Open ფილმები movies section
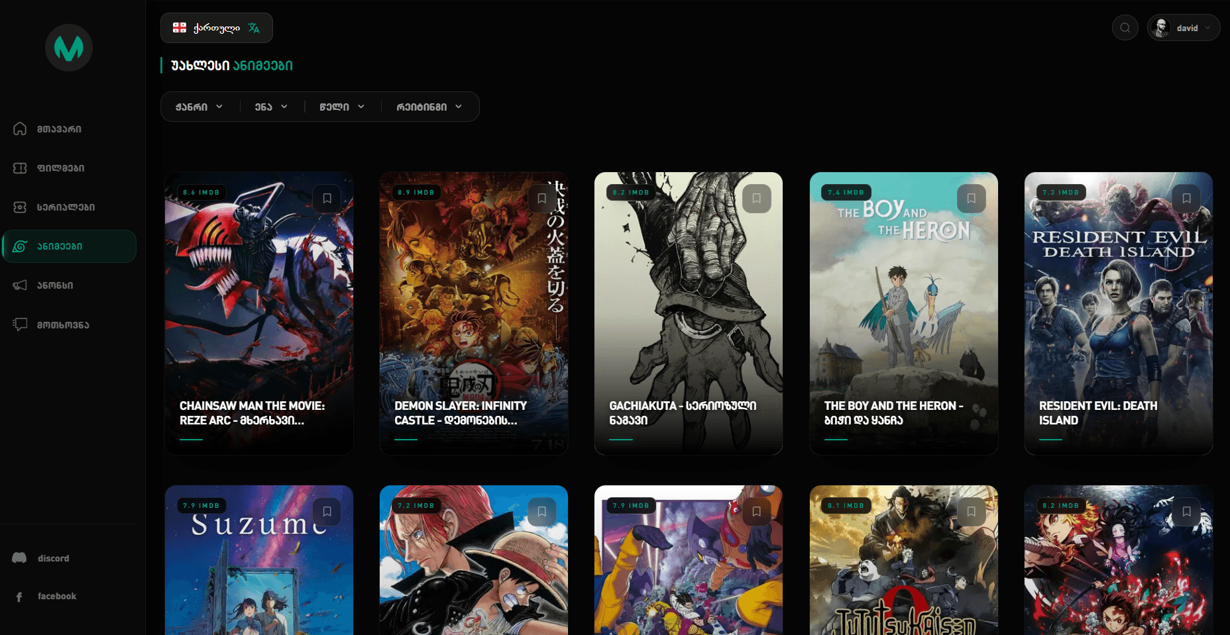This screenshot has width=1230, height=635. click(x=69, y=168)
